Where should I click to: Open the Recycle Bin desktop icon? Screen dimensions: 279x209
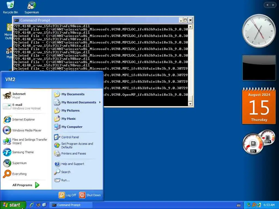(x=10, y=7)
